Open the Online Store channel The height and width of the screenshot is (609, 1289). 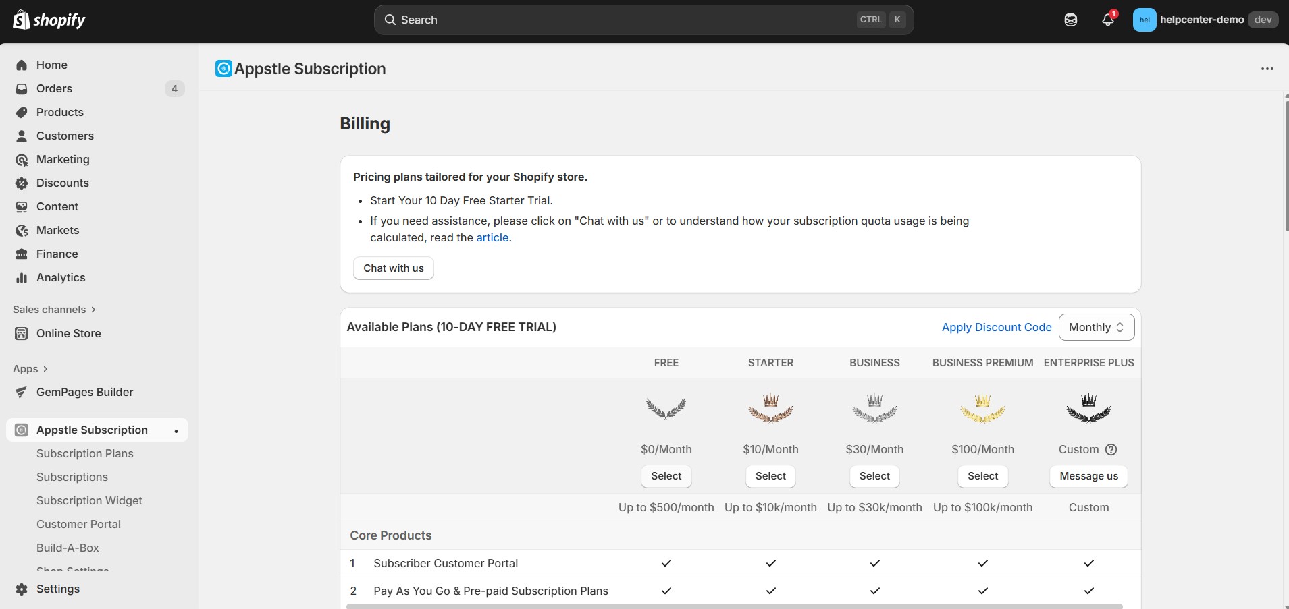[67, 333]
